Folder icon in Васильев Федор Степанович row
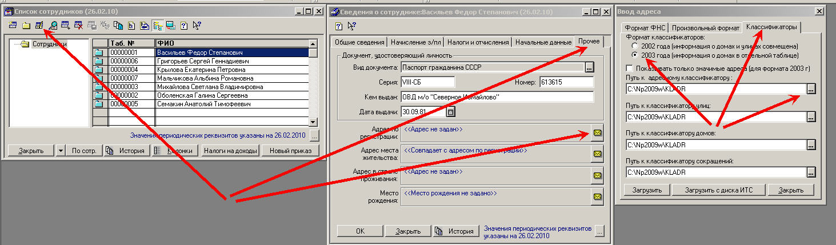This screenshot has height=245, width=836. point(99,53)
